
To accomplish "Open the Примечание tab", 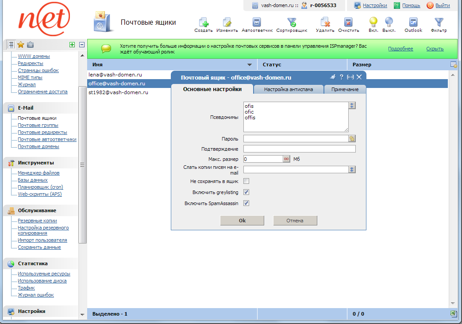I will (x=345, y=89).
